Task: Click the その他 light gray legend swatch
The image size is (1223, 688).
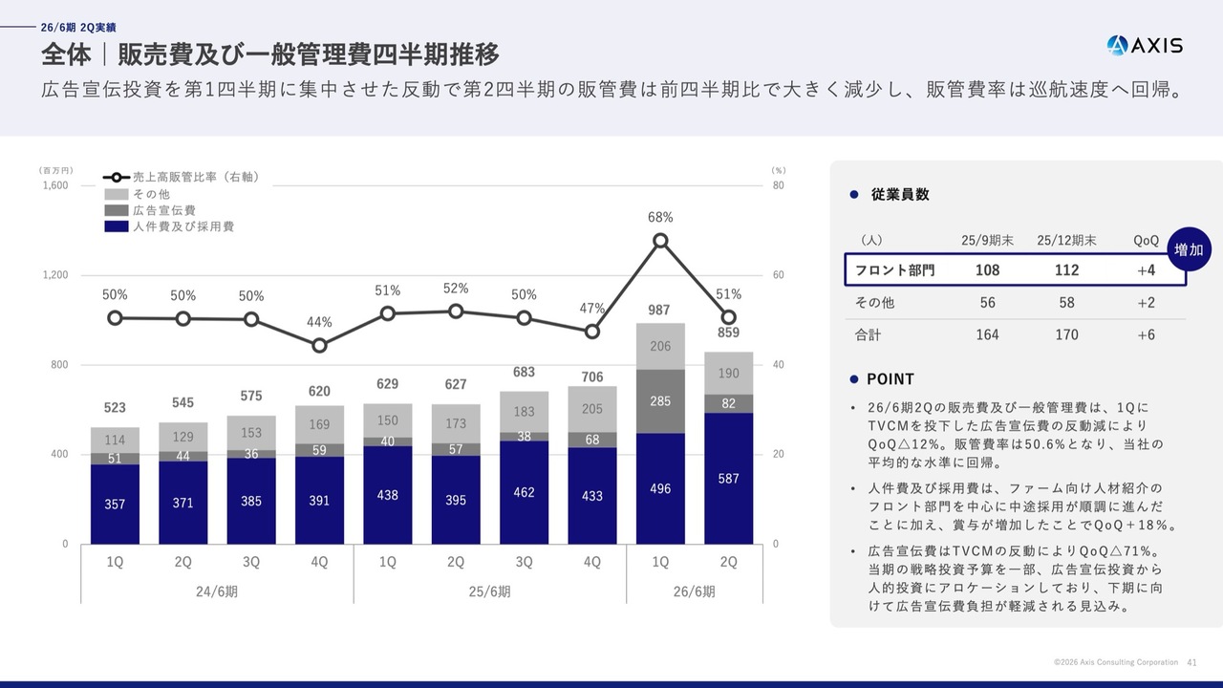Action: click(x=116, y=194)
